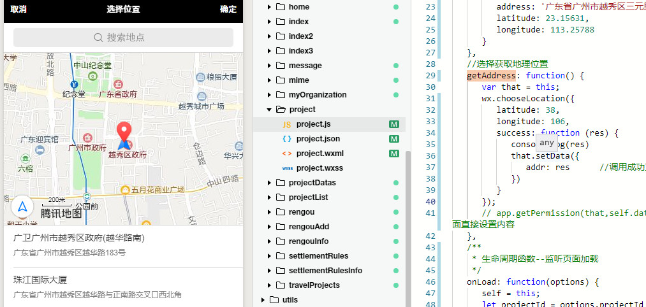Click comment //选择获取地理位置 in code
The width and height of the screenshot is (646, 307).
pos(508,64)
